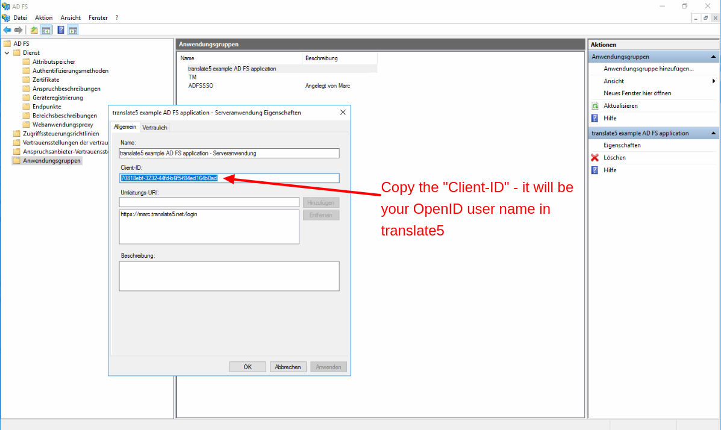Screen dimensions: 721x430
Task: Click the OK button
Action: (x=248, y=367)
